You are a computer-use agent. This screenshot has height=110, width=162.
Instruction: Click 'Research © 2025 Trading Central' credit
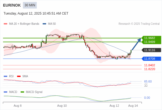click(139, 24)
